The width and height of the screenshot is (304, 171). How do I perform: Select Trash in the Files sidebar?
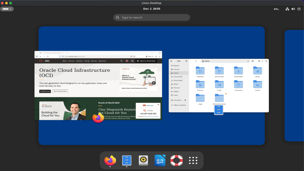(x=176, y=95)
